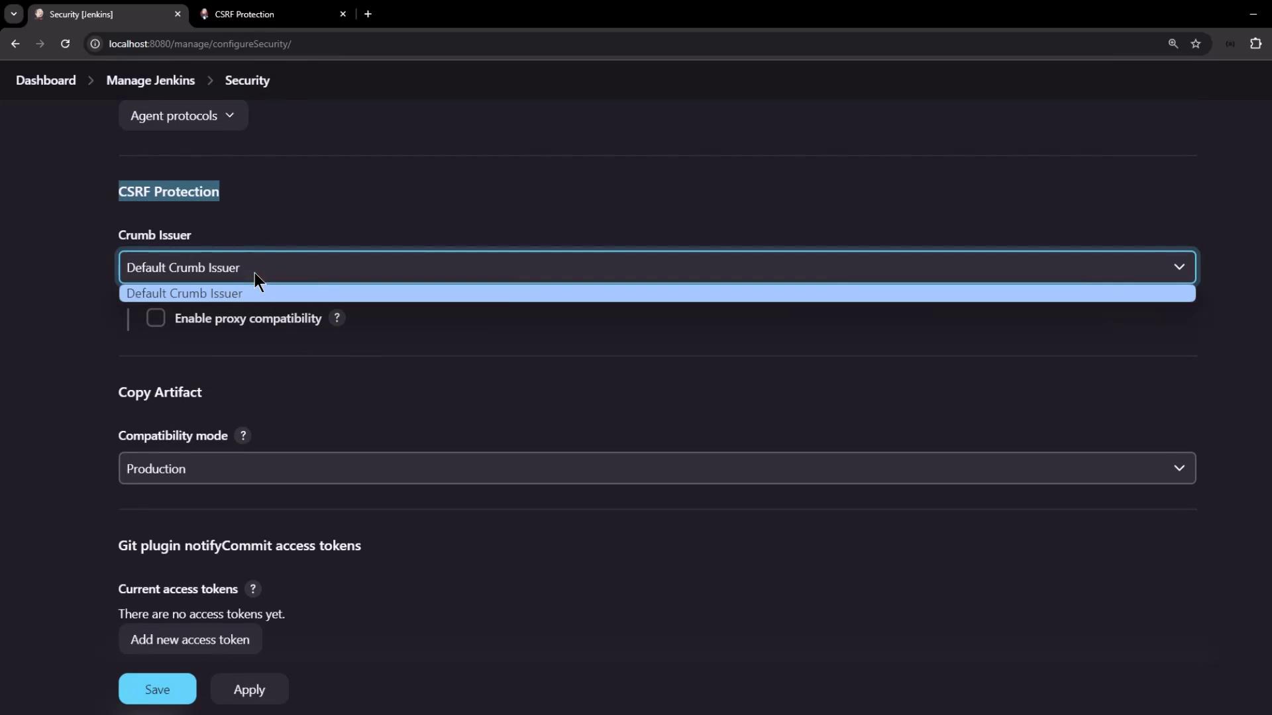1272x715 pixels.
Task: Open help for Compatibility mode
Action: point(243,436)
